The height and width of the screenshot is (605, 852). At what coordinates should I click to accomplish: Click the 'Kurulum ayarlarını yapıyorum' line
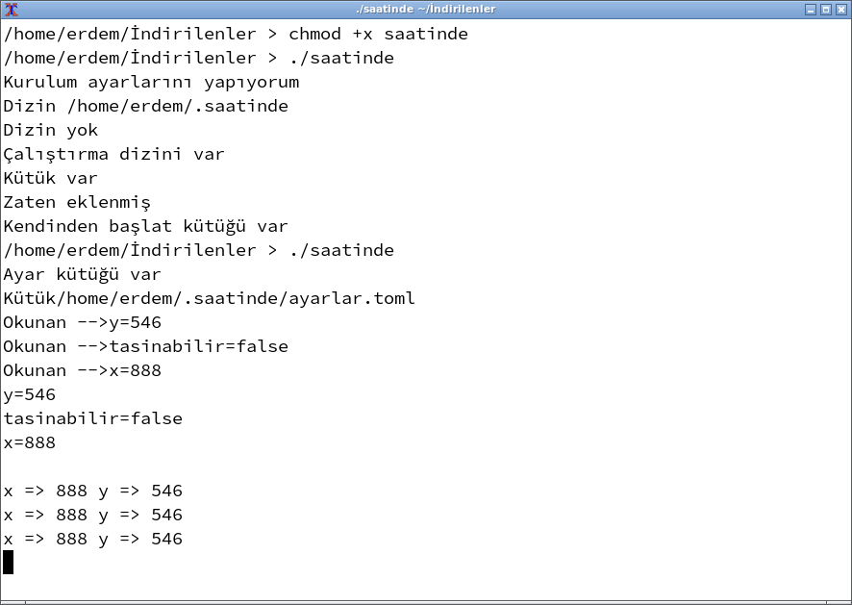click(151, 83)
